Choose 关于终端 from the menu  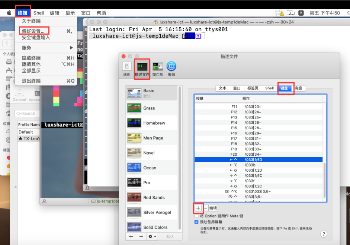(46, 21)
